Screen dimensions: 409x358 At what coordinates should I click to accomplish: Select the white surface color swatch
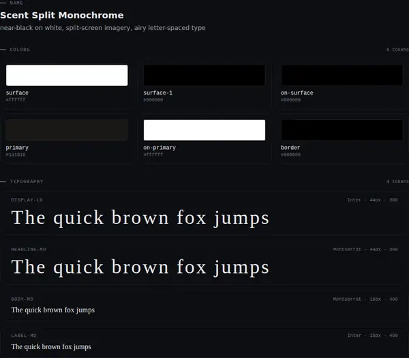67,76
